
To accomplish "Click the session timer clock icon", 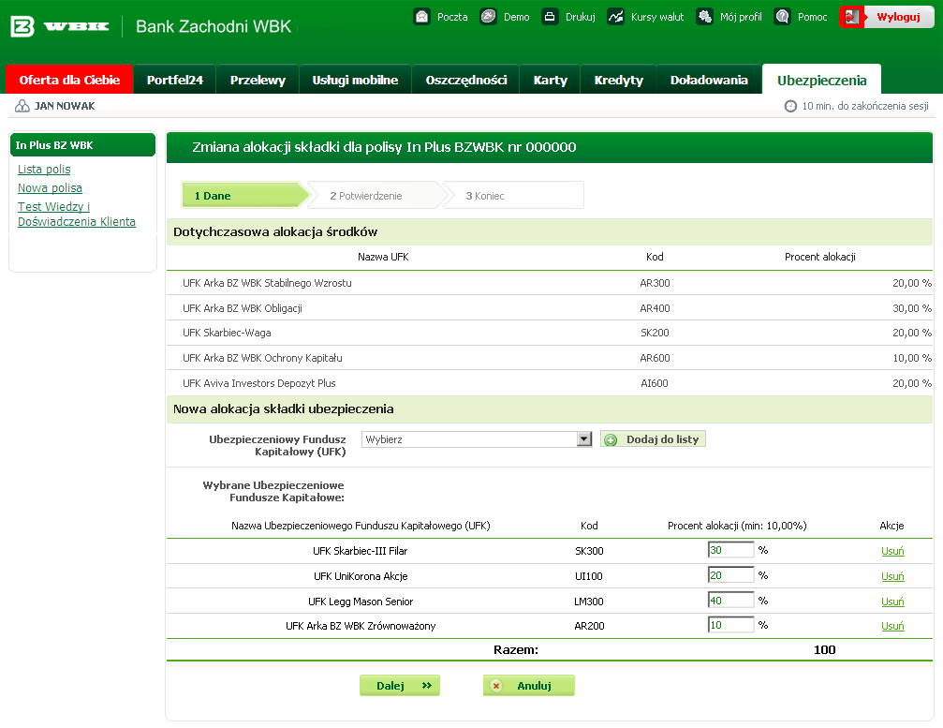I will pyautogui.click(x=791, y=106).
